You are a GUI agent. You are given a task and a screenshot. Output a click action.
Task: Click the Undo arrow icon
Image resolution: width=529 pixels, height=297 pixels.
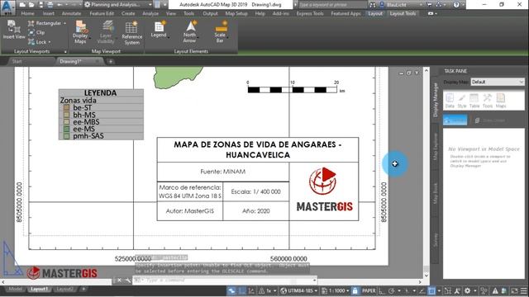click(60, 5)
